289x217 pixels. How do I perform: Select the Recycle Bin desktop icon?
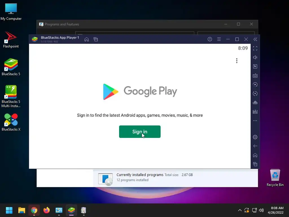tap(275, 178)
